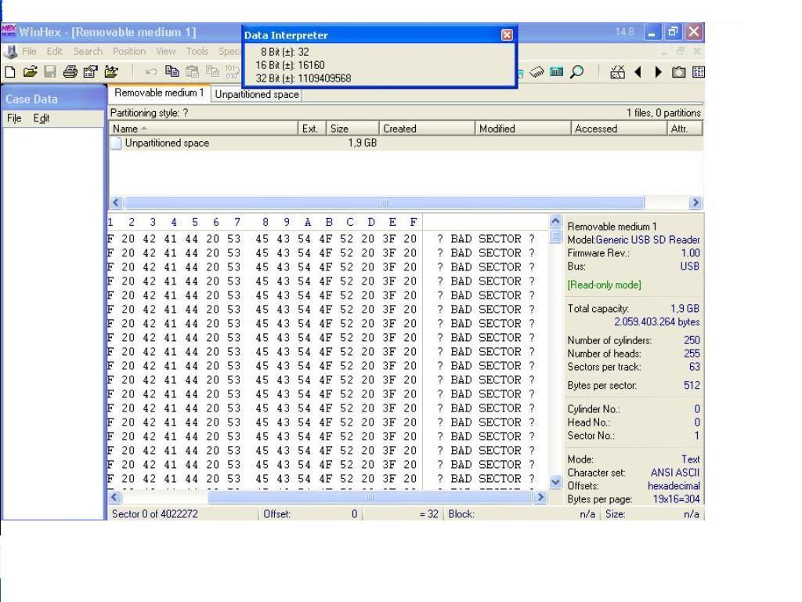Image resolution: width=802 pixels, height=602 pixels.
Task: Click the ANSI ASCII character set value
Action: pos(674,473)
